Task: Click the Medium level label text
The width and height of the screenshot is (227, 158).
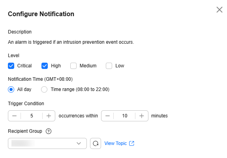Action: (88, 66)
